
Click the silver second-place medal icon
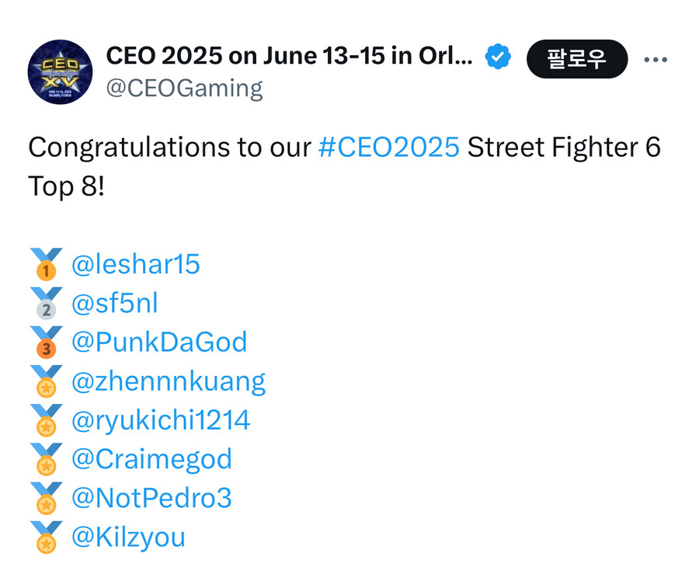click(46, 303)
